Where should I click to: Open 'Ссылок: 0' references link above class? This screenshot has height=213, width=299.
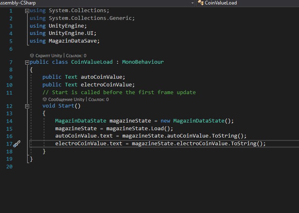coord(76,56)
